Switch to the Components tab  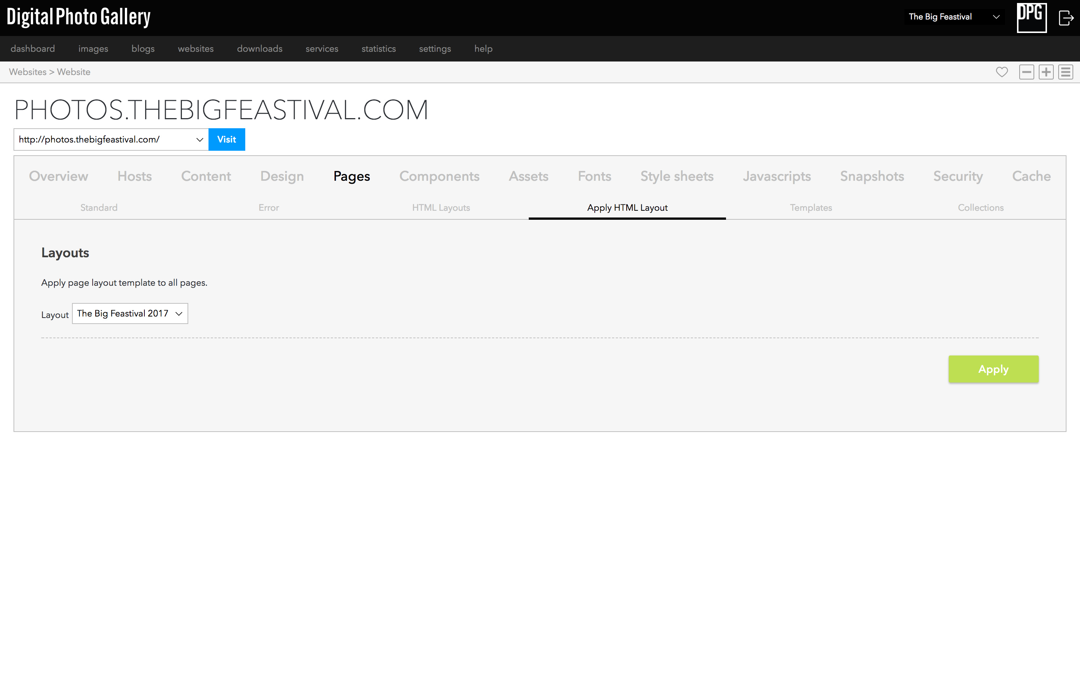439,176
